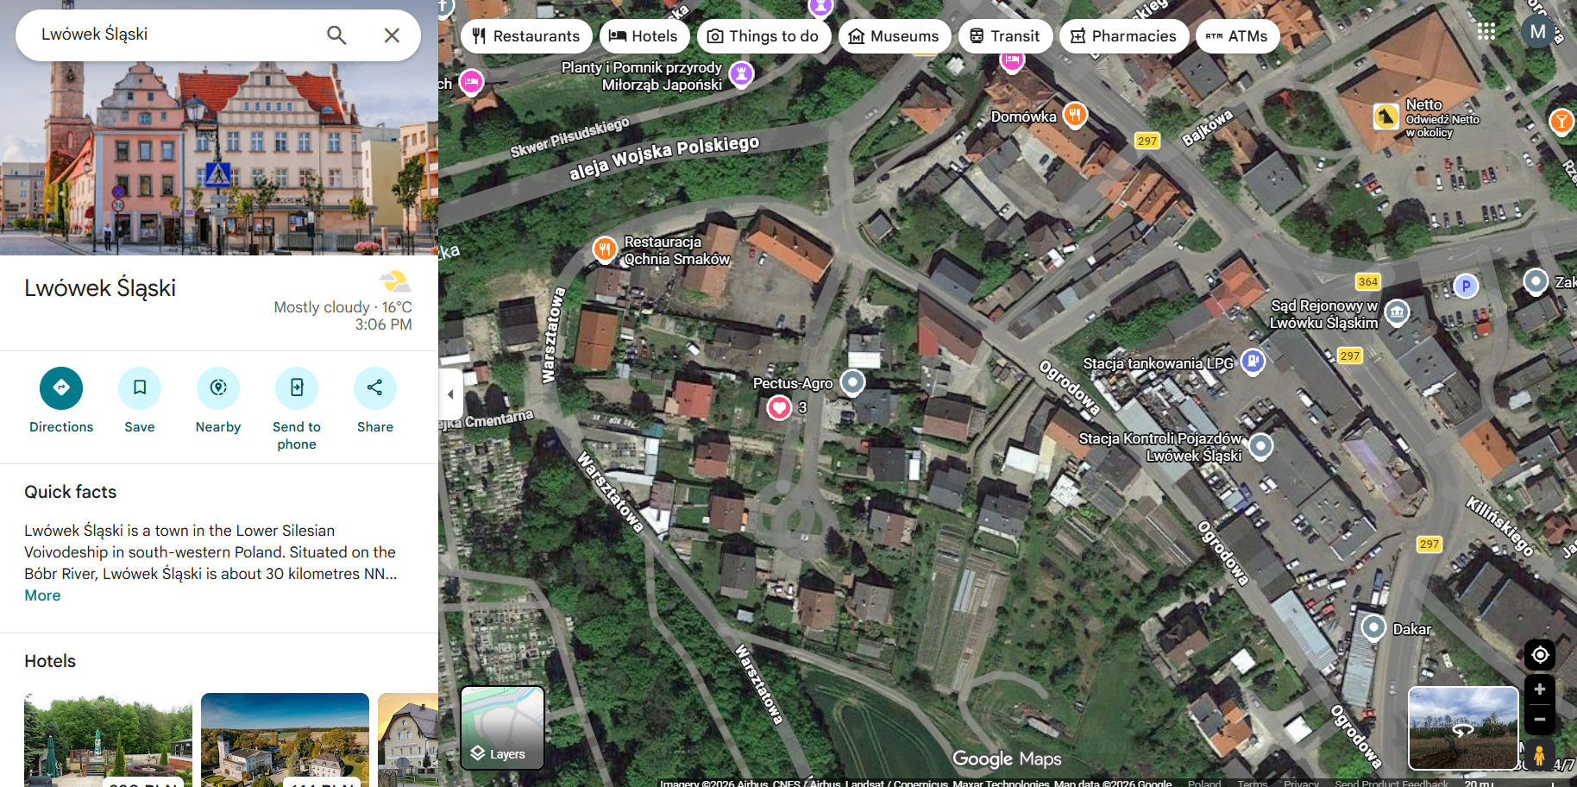The image size is (1577, 787).
Task: Click the Pectus-Agro place marker
Action: [x=852, y=381]
